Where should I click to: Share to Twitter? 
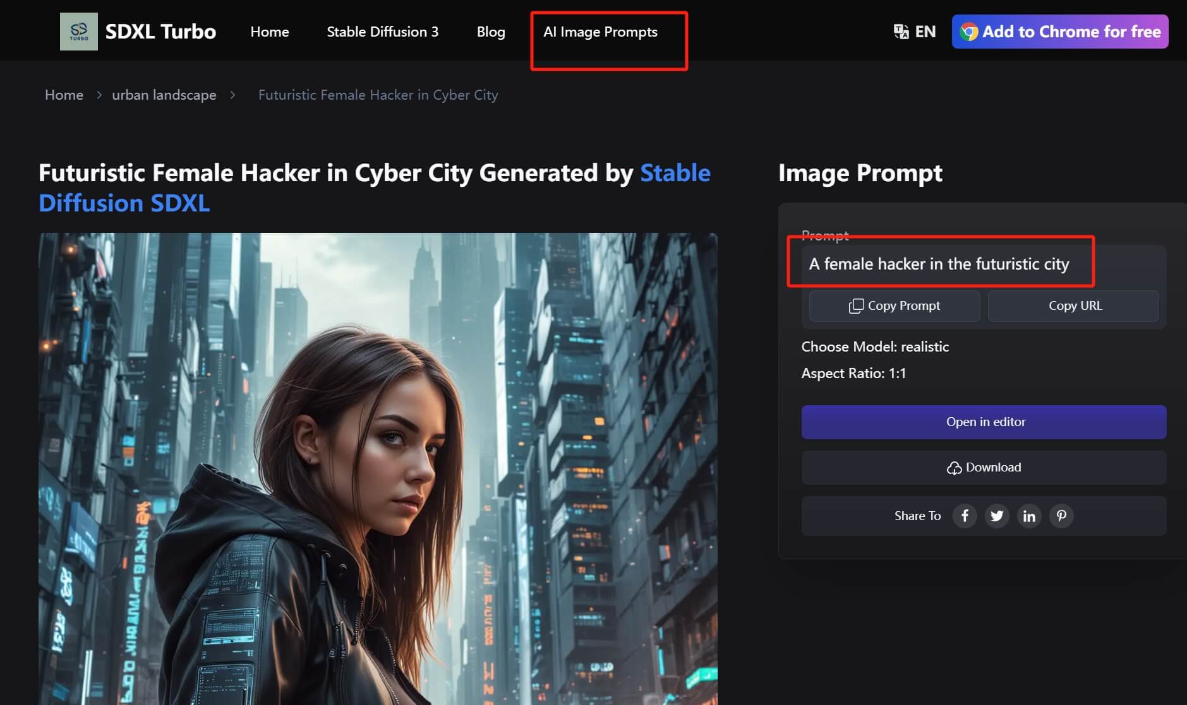click(997, 516)
